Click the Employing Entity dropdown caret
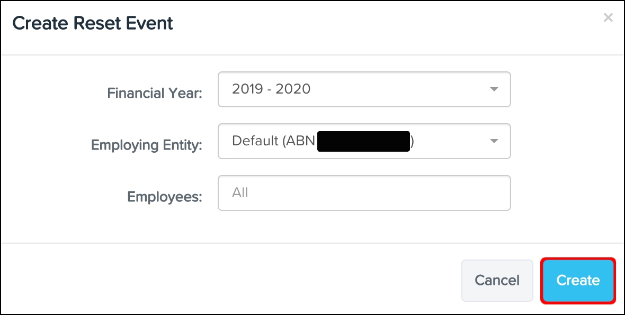625x315 pixels. [494, 141]
